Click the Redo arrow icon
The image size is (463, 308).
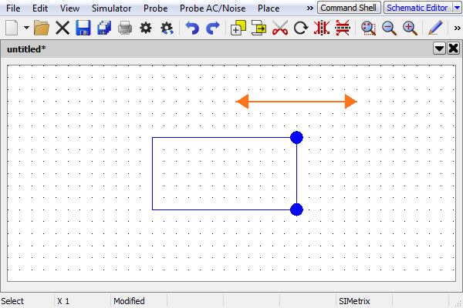click(x=213, y=28)
